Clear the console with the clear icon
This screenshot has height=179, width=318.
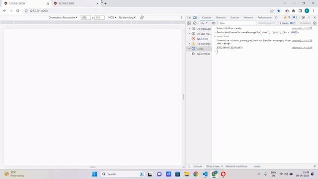(x=195, y=23)
